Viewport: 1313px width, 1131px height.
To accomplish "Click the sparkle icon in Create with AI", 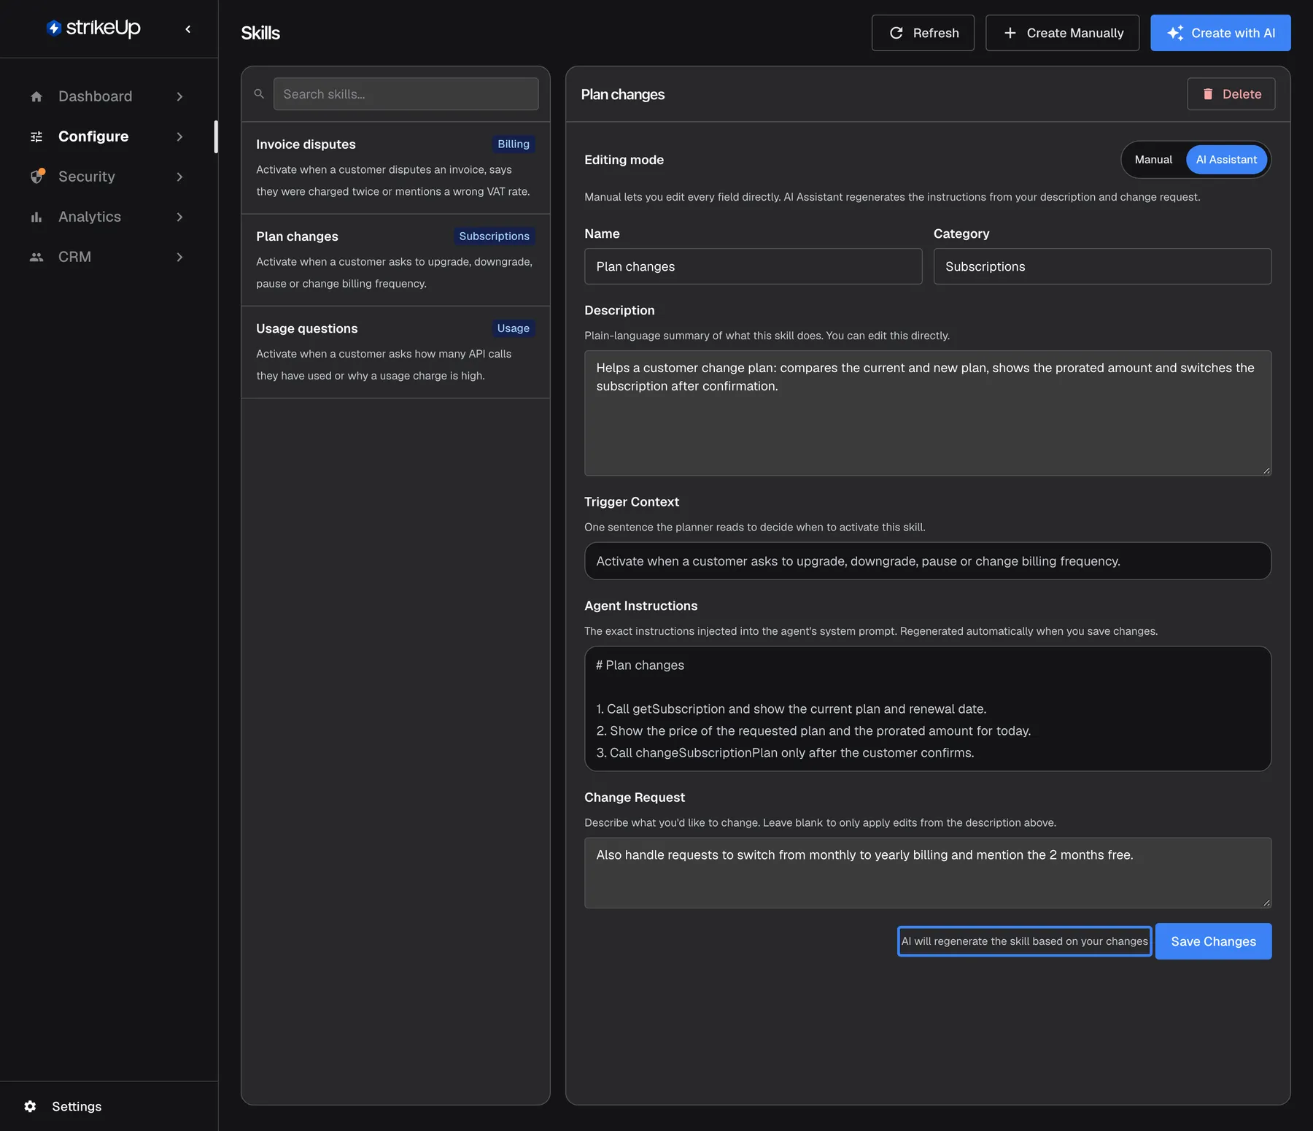I will click(x=1175, y=33).
